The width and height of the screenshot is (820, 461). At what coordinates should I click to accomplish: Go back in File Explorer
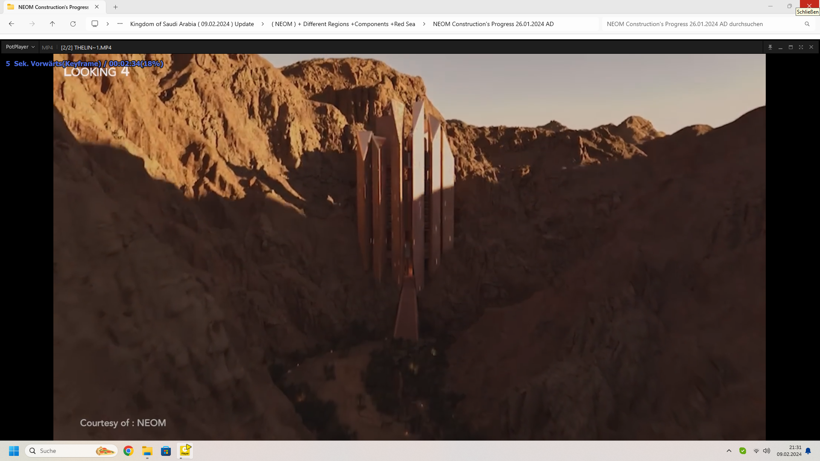(x=12, y=24)
